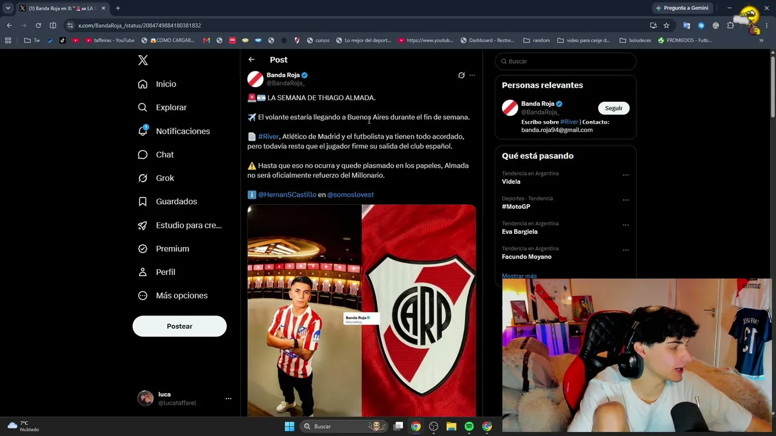
Task: Open Grok in the X sidebar
Action: click(156, 178)
